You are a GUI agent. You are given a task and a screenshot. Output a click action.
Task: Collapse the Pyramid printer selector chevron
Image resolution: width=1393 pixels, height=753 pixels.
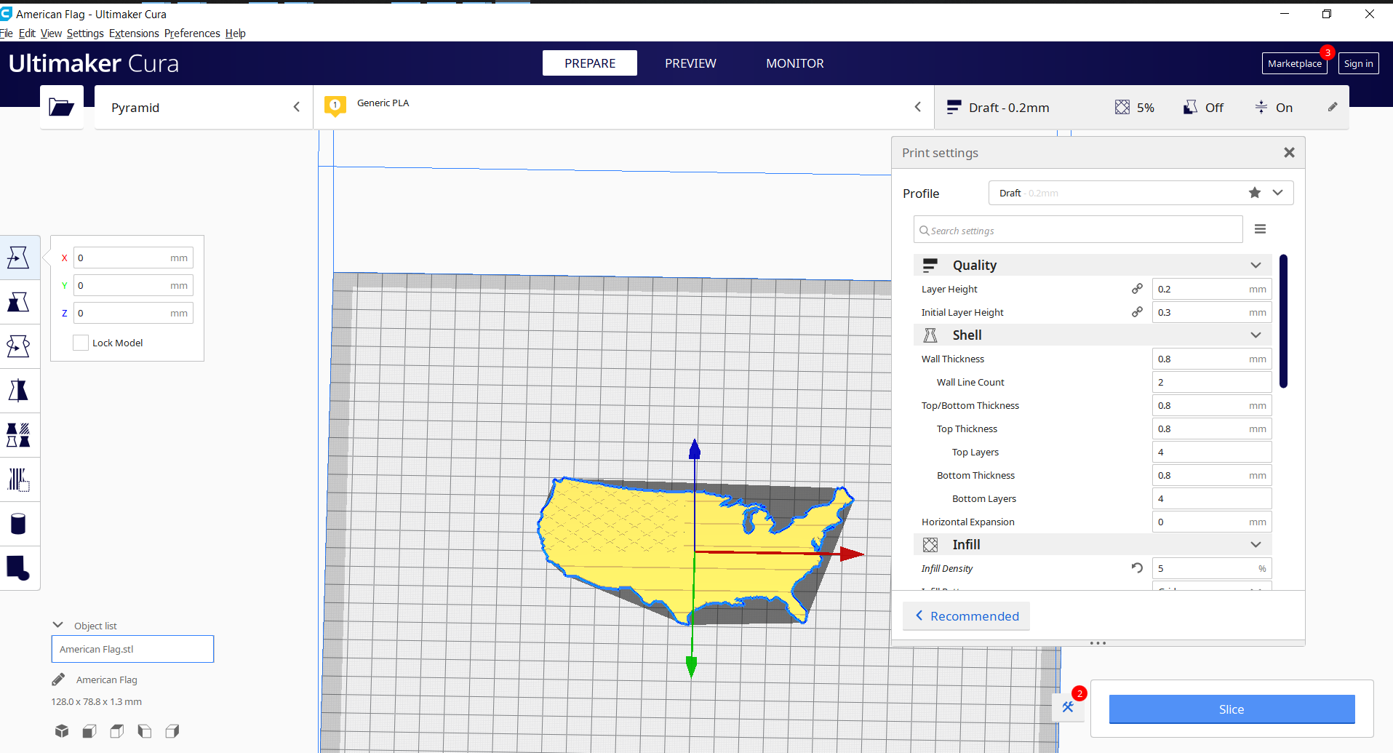297,107
